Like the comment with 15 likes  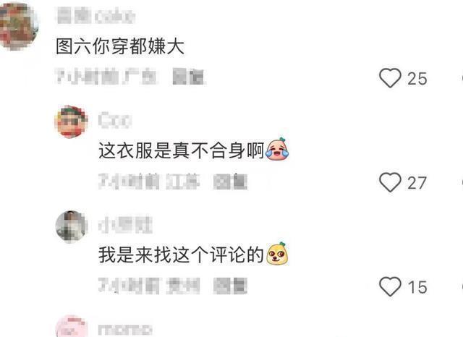[390, 286]
